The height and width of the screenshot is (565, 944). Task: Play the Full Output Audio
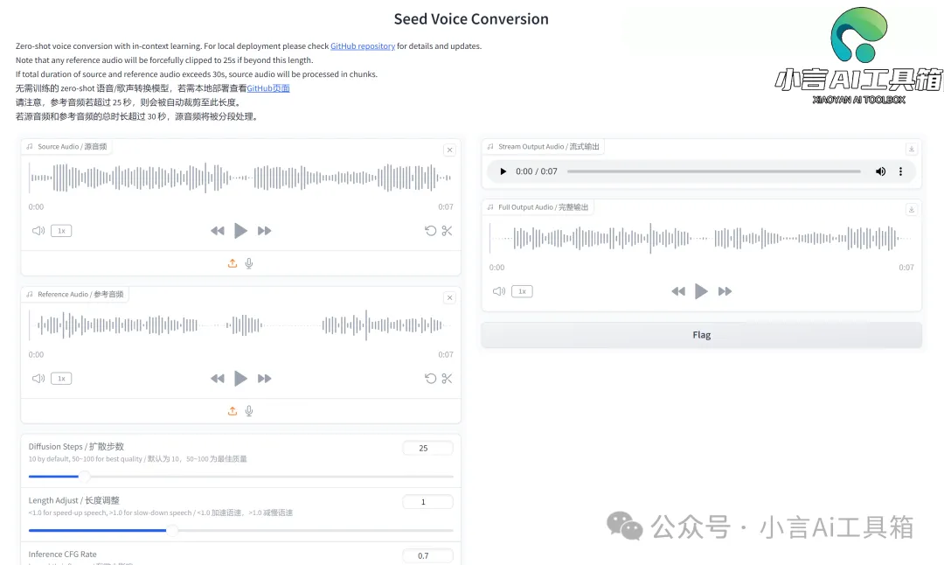(701, 291)
